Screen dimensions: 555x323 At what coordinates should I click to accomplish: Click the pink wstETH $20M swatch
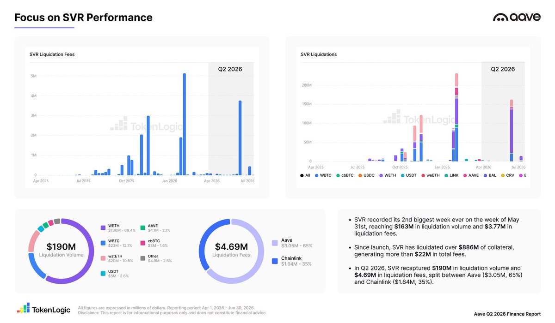pos(104,257)
